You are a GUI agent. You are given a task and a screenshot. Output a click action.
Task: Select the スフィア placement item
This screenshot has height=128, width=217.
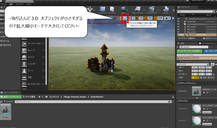pyautogui.click(x=33, y=57)
